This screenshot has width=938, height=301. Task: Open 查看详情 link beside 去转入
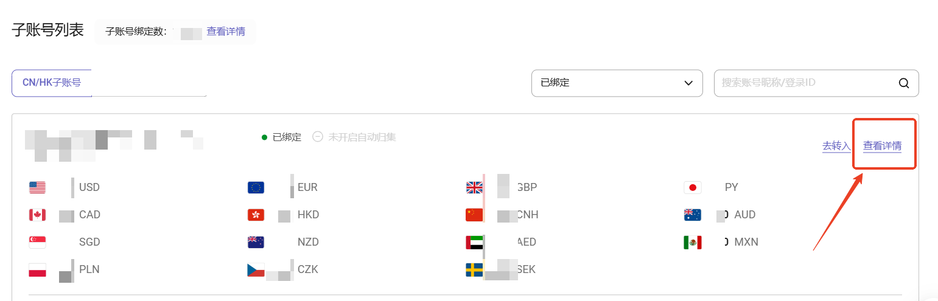pos(882,146)
